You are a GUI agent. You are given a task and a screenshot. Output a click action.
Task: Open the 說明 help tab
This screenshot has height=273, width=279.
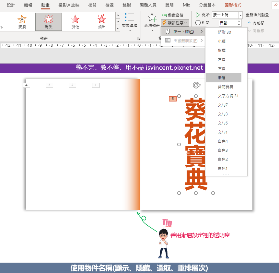pyautogui.click(x=169, y=5)
